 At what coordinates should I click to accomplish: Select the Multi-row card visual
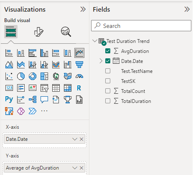(21, 88)
